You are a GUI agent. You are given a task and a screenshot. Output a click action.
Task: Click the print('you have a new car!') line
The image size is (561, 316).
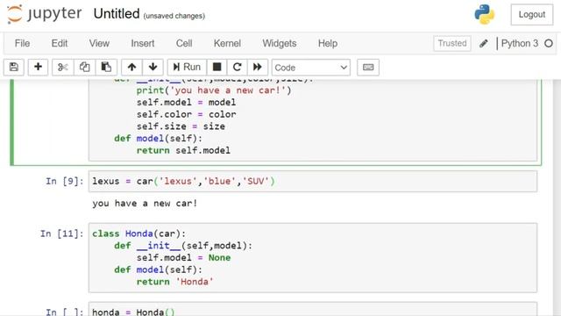[214, 90]
